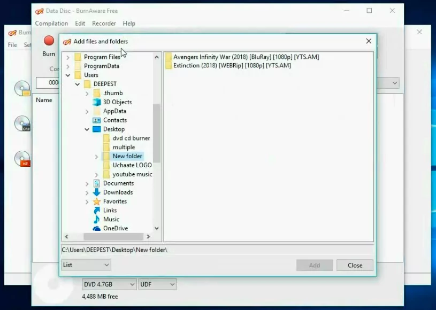Click the BurnAware logo in dialog title
Screen dimensions: 436x310
pyautogui.click(x=67, y=42)
